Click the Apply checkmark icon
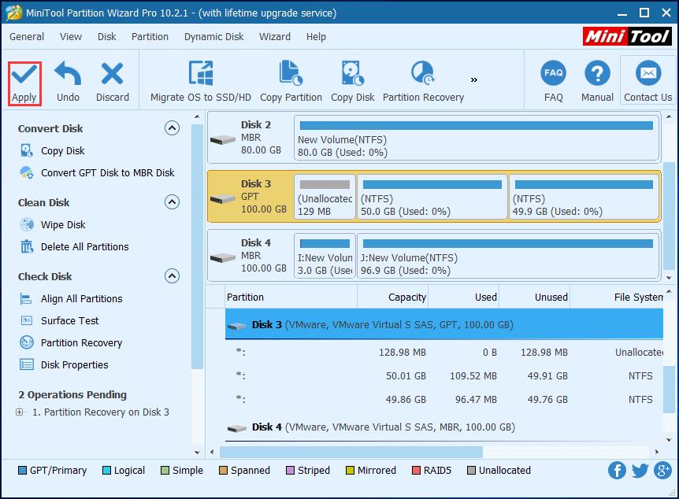 click(x=24, y=76)
